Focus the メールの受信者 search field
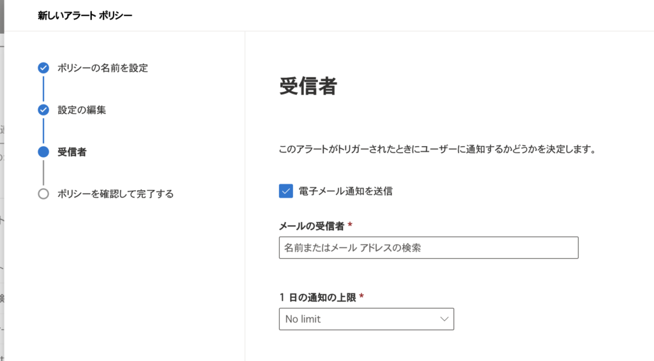Image resolution: width=654 pixels, height=361 pixels. tap(429, 247)
